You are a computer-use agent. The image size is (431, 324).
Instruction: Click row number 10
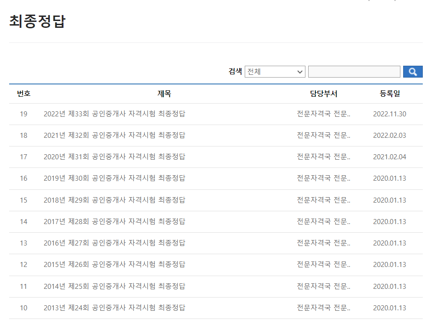click(24, 308)
